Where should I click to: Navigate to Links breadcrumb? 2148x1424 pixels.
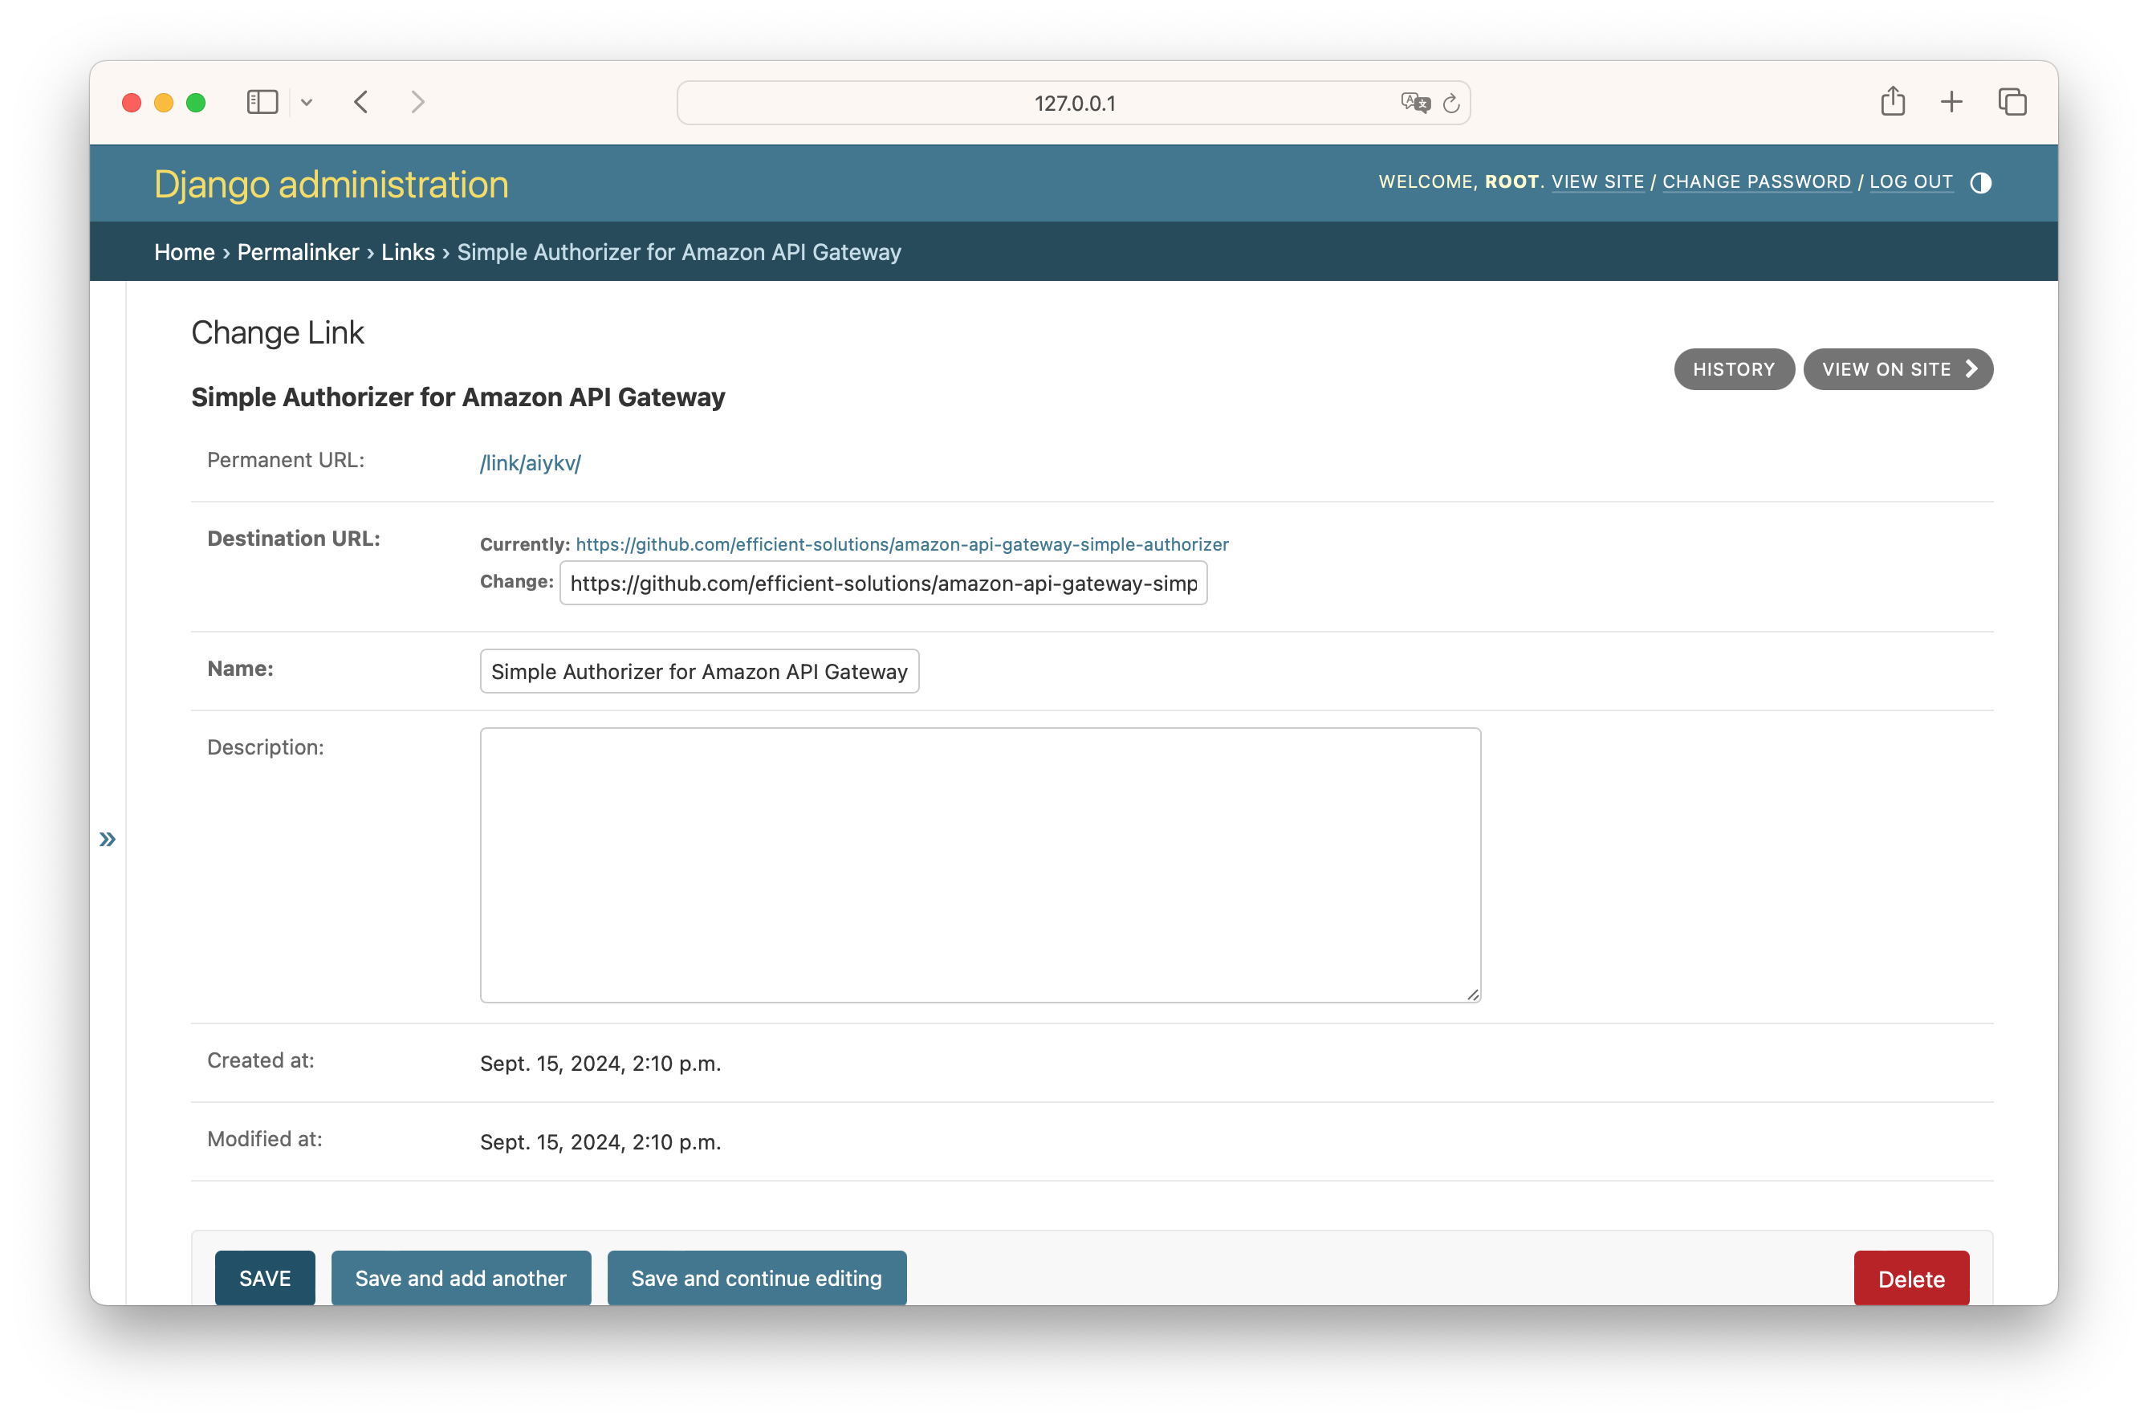click(x=408, y=253)
